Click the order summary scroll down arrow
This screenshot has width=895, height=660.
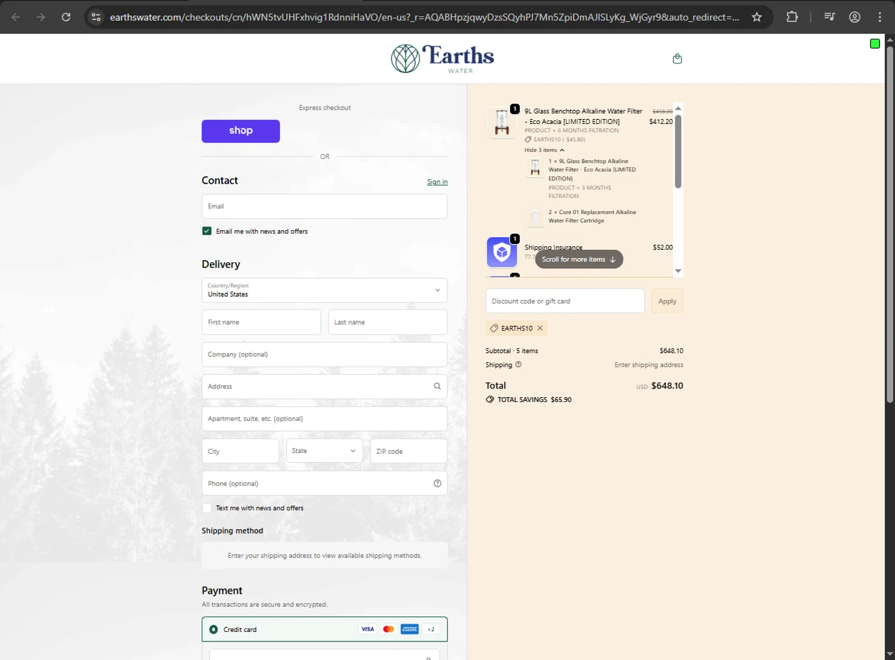pos(678,271)
